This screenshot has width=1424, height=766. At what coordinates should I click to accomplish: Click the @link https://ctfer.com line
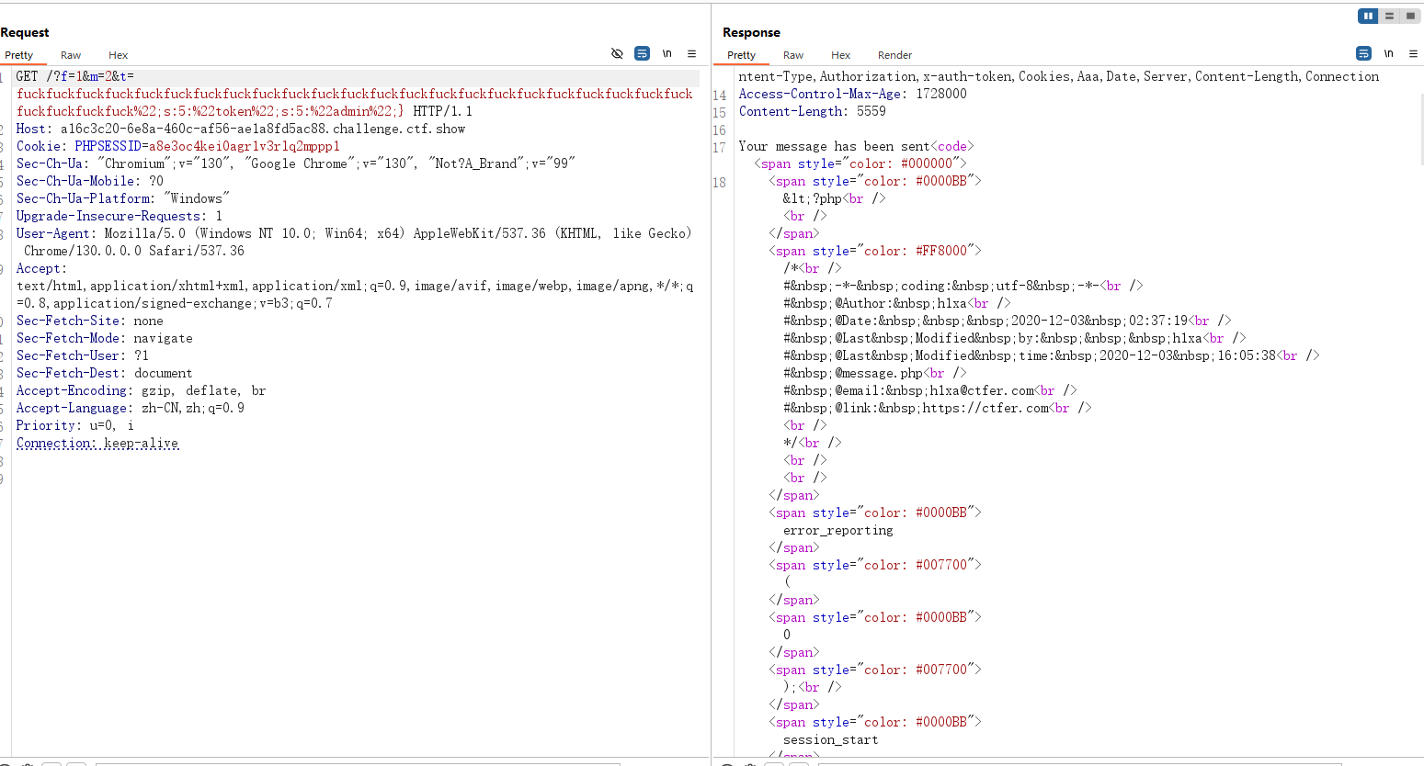(x=937, y=408)
